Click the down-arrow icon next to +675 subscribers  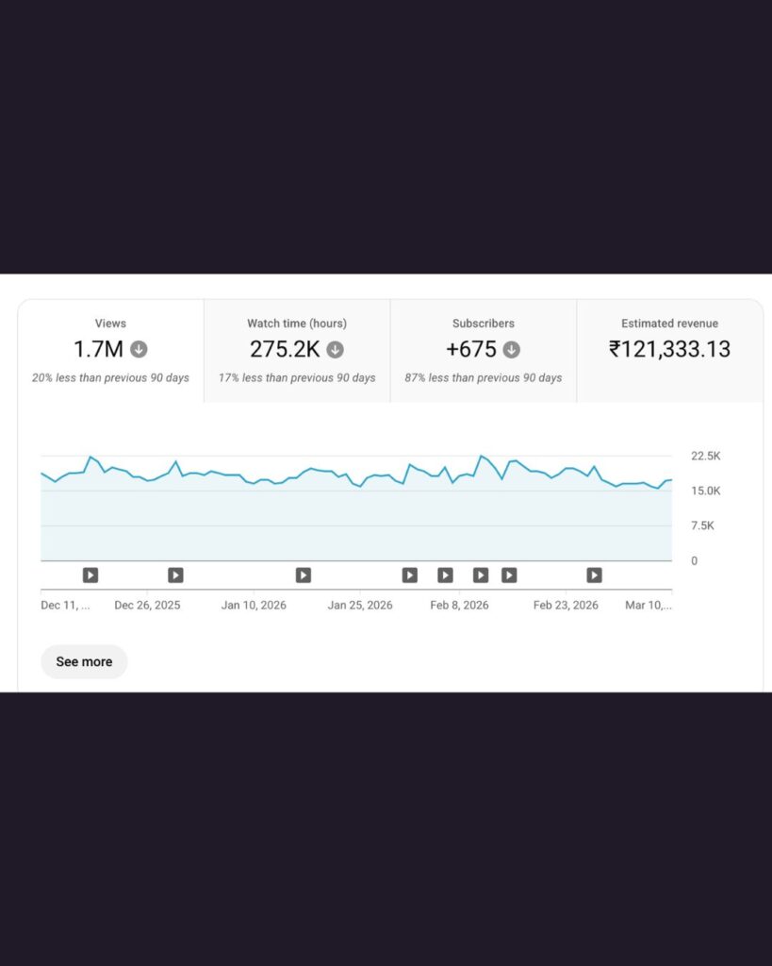(511, 349)
